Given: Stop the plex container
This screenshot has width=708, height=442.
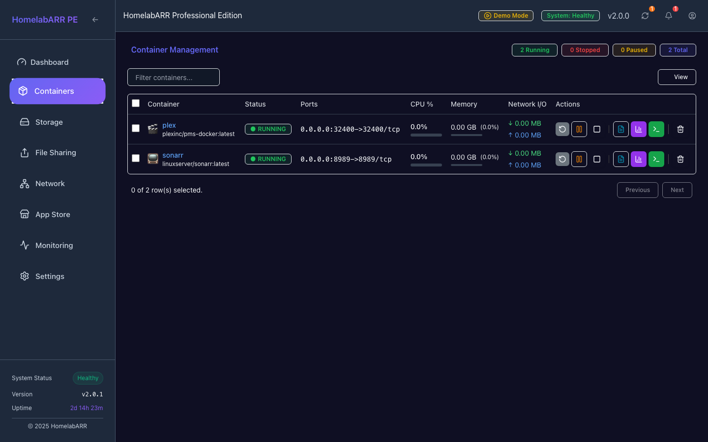Looking at the screenshot, I should pos(597,129).
